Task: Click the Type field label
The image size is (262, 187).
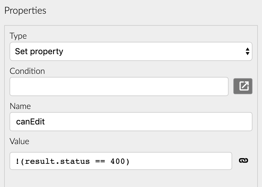Action: (x=18, y=36)
